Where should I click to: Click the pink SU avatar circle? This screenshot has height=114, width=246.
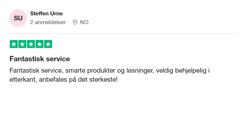[x=18, y=18]
